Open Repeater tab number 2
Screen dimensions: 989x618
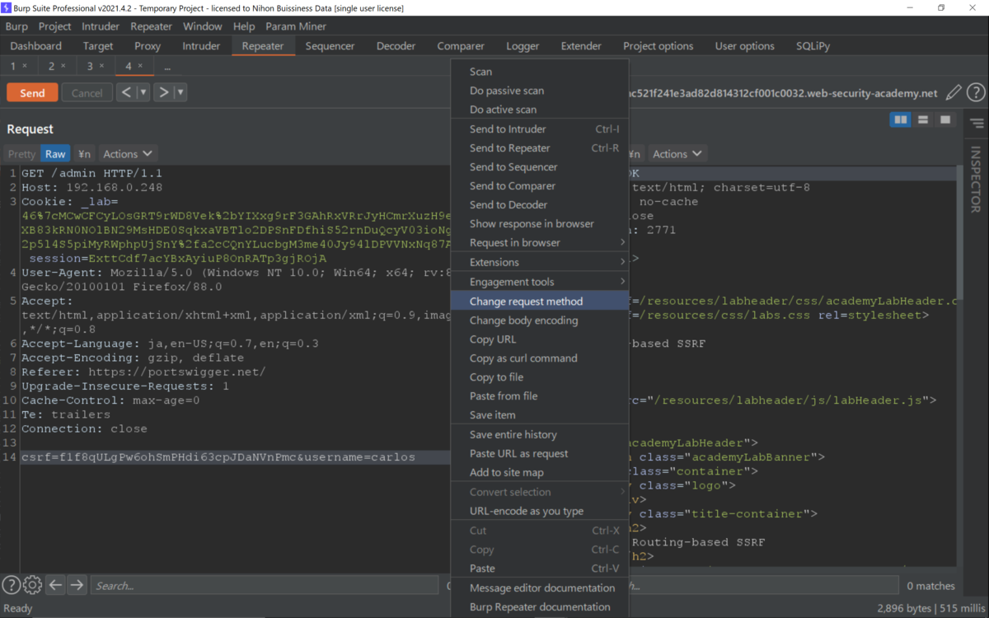(57, 66)
